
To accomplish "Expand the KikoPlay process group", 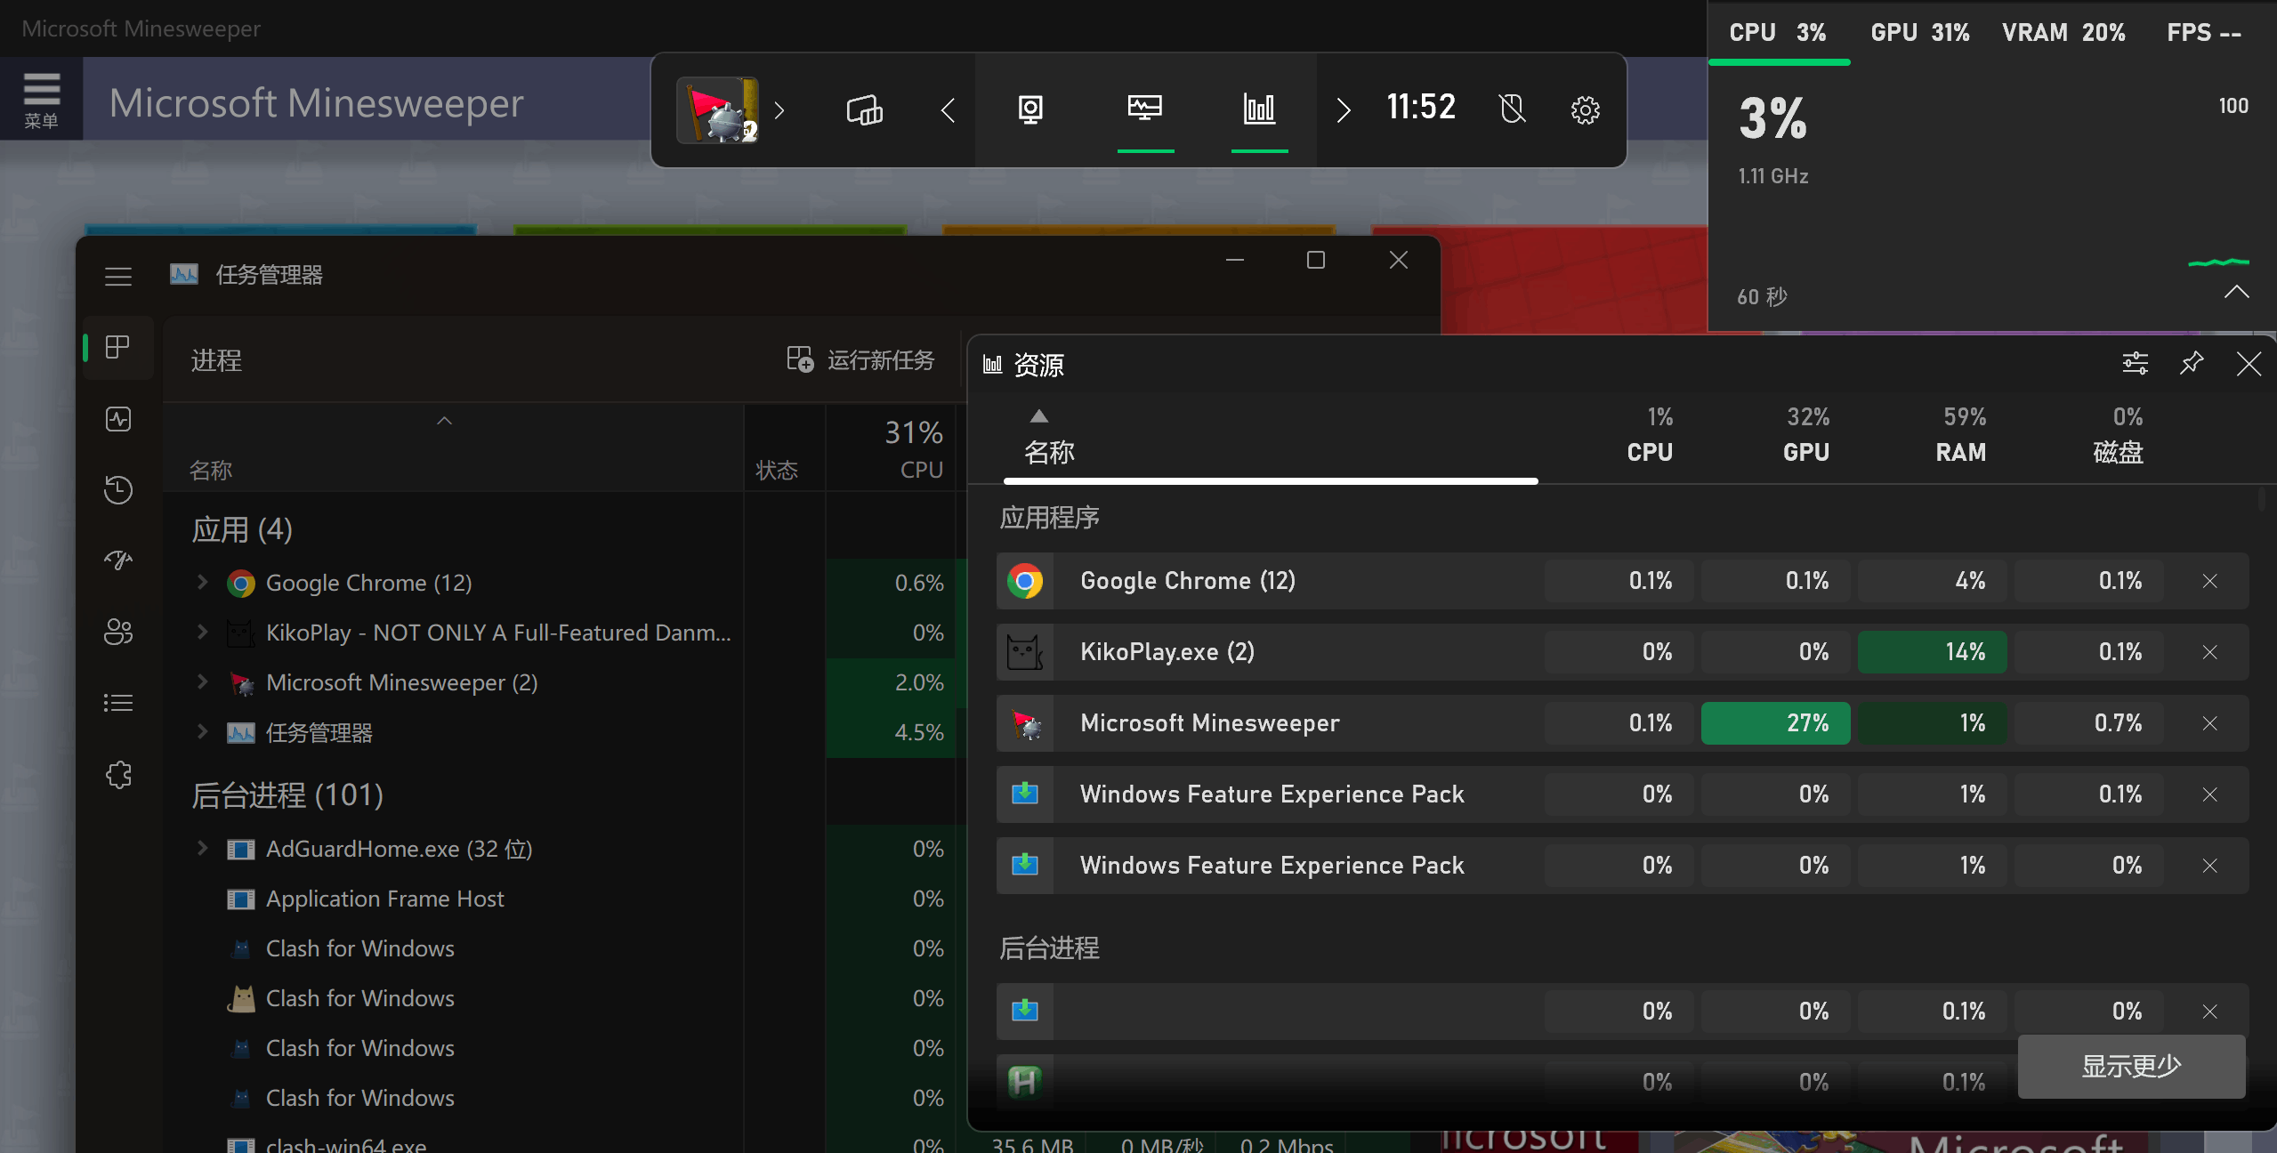I will [x=203, y=632].
